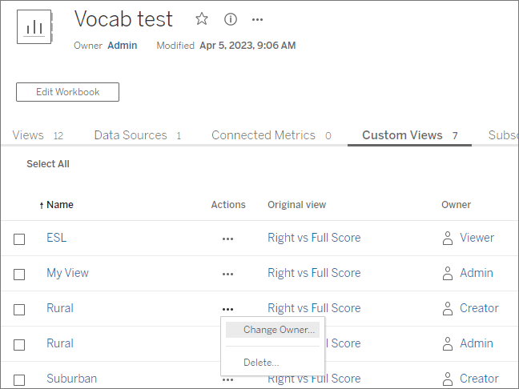Tick the checkbox for ESL row
519x389 pixels.
point(19,239)
